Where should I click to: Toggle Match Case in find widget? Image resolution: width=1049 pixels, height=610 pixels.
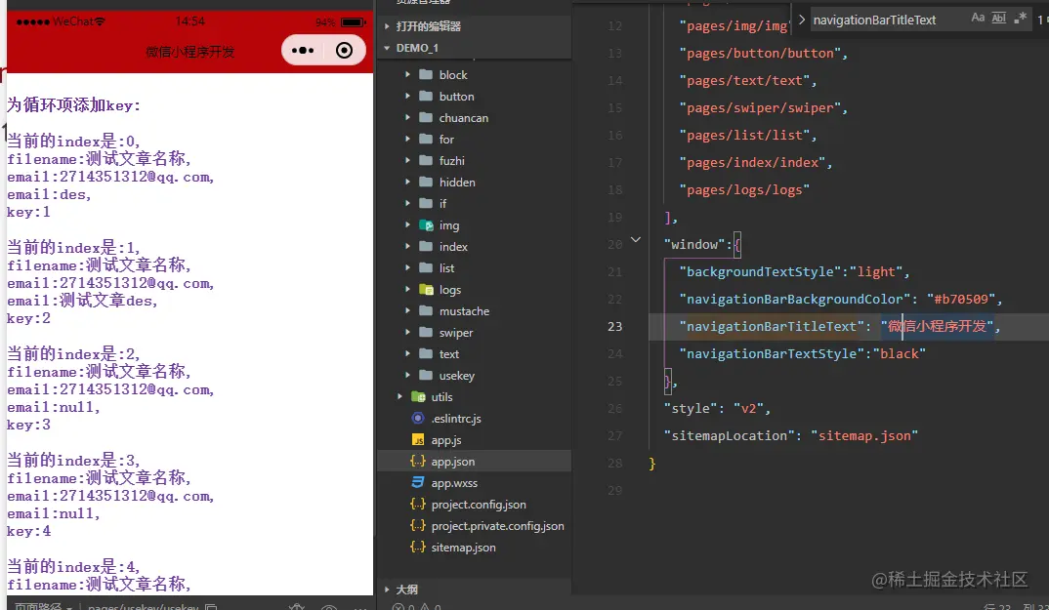(978, 19)
